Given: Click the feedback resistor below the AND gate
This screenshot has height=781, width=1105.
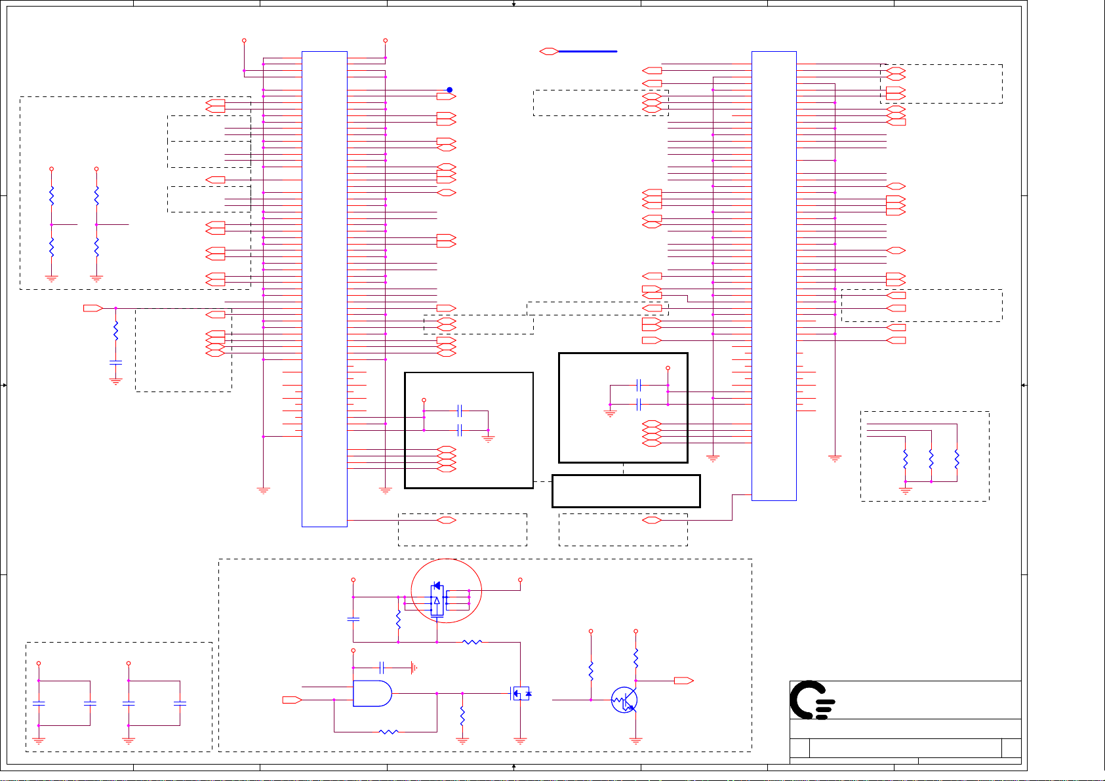Looking at the screenshot, I should click(x=389, y=732).
